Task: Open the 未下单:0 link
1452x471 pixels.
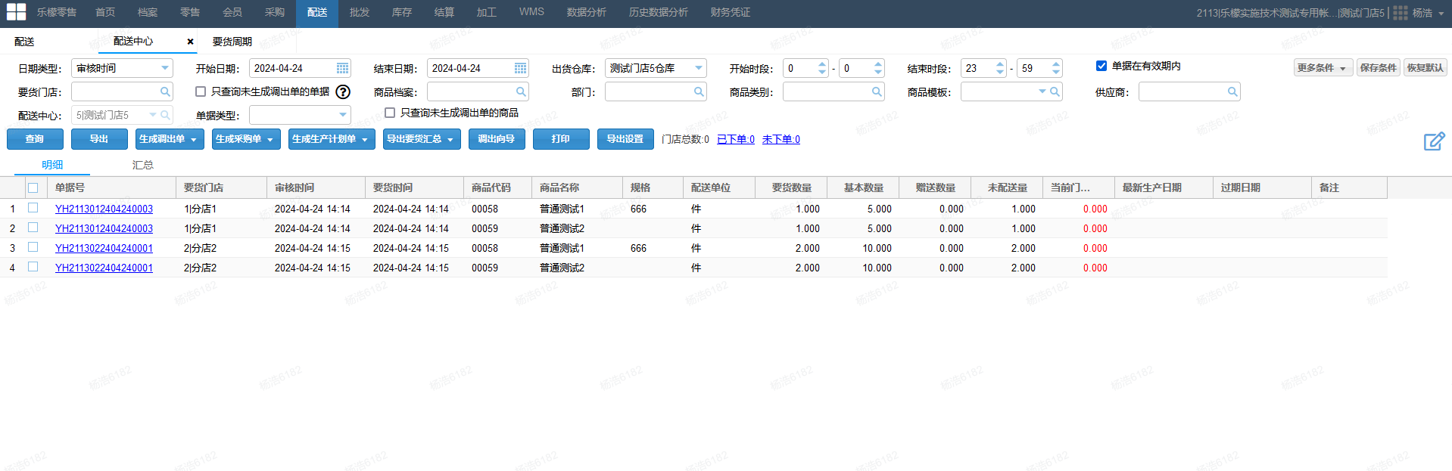Action: (781, 139)
